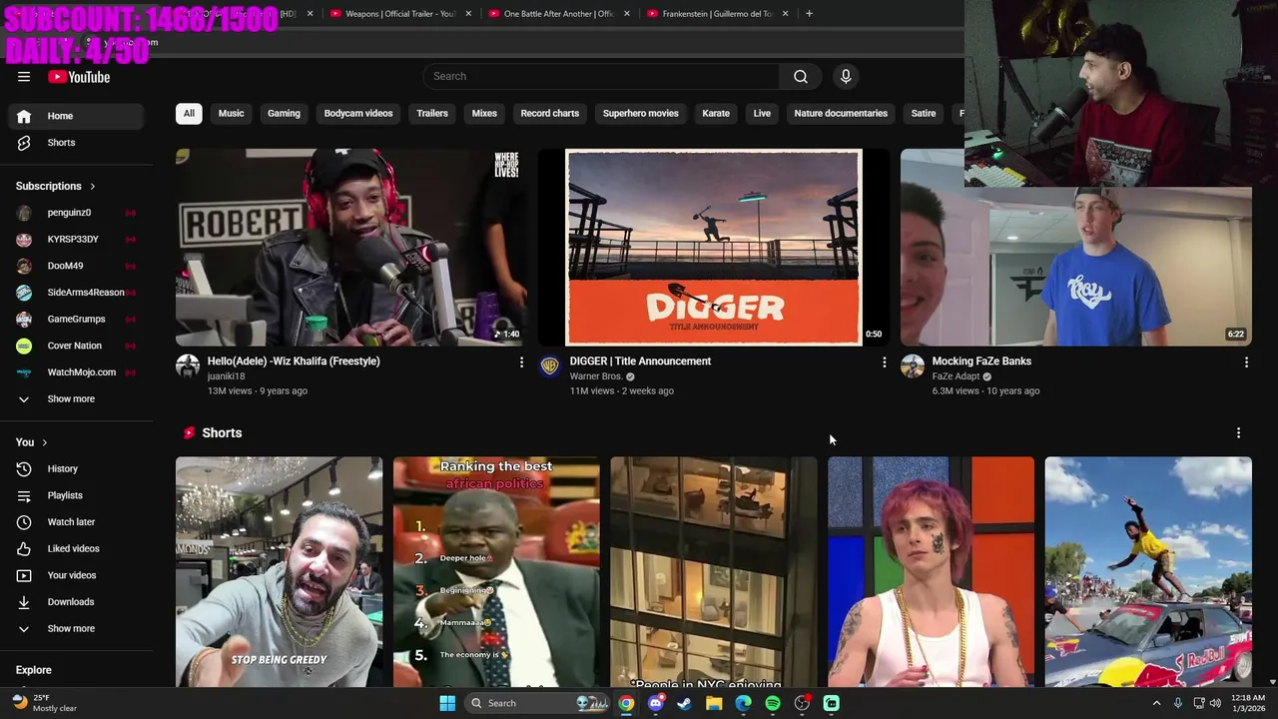The width and height of the screenshot is (1278, 719).
Task: Open the Red Bull car jump short
Action: click(1148, 572)
